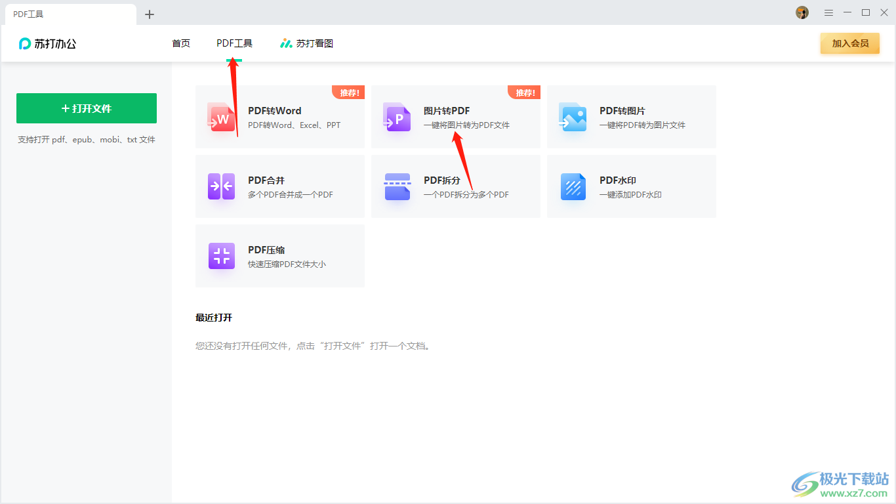This screenshot has width=896, height=504.
Task: Click text 多个PDF合并成一个PDF
Action: 291,195
